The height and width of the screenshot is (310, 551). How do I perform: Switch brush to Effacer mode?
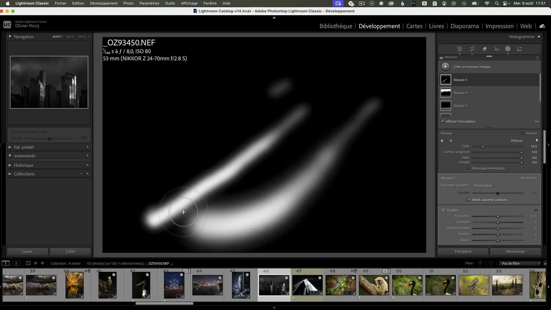point(517,141)
